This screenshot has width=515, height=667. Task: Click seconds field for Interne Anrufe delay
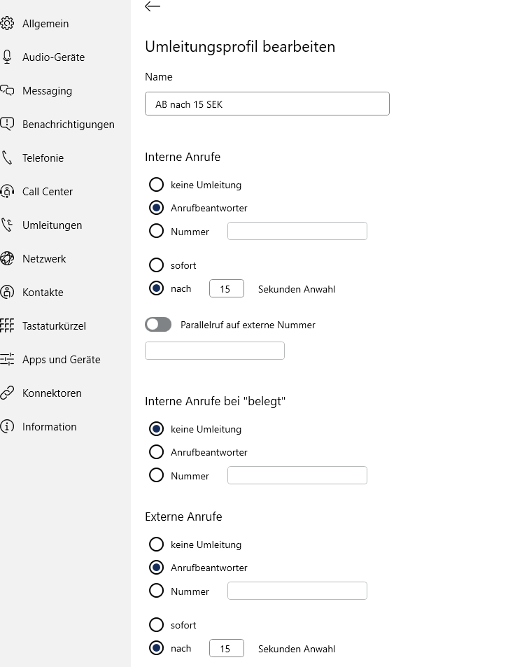[x=227, y=289]
